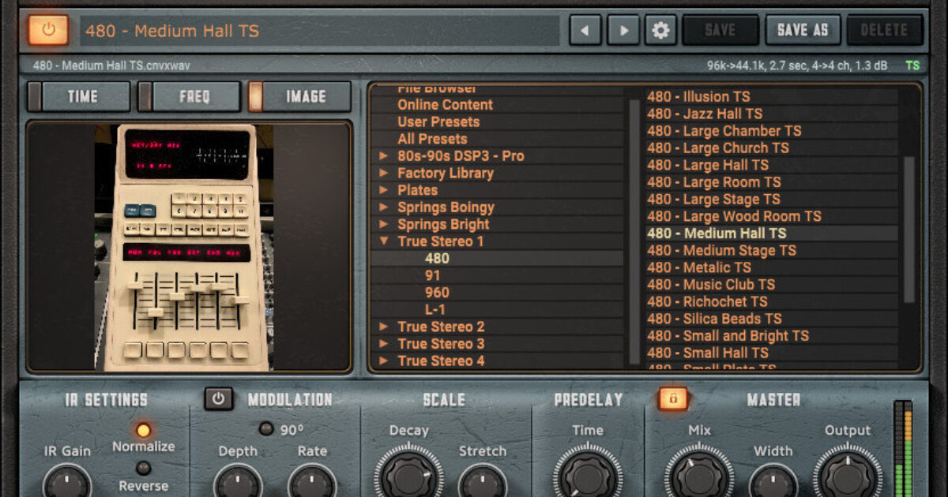Click the Master Output knob
The height and width of the screenshot is (497, 948).
click(x=847, y=474)
